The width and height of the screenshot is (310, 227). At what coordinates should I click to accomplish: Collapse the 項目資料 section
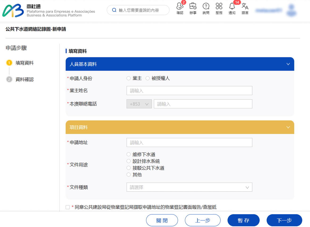pyautogui.click(x=288, y=127)
